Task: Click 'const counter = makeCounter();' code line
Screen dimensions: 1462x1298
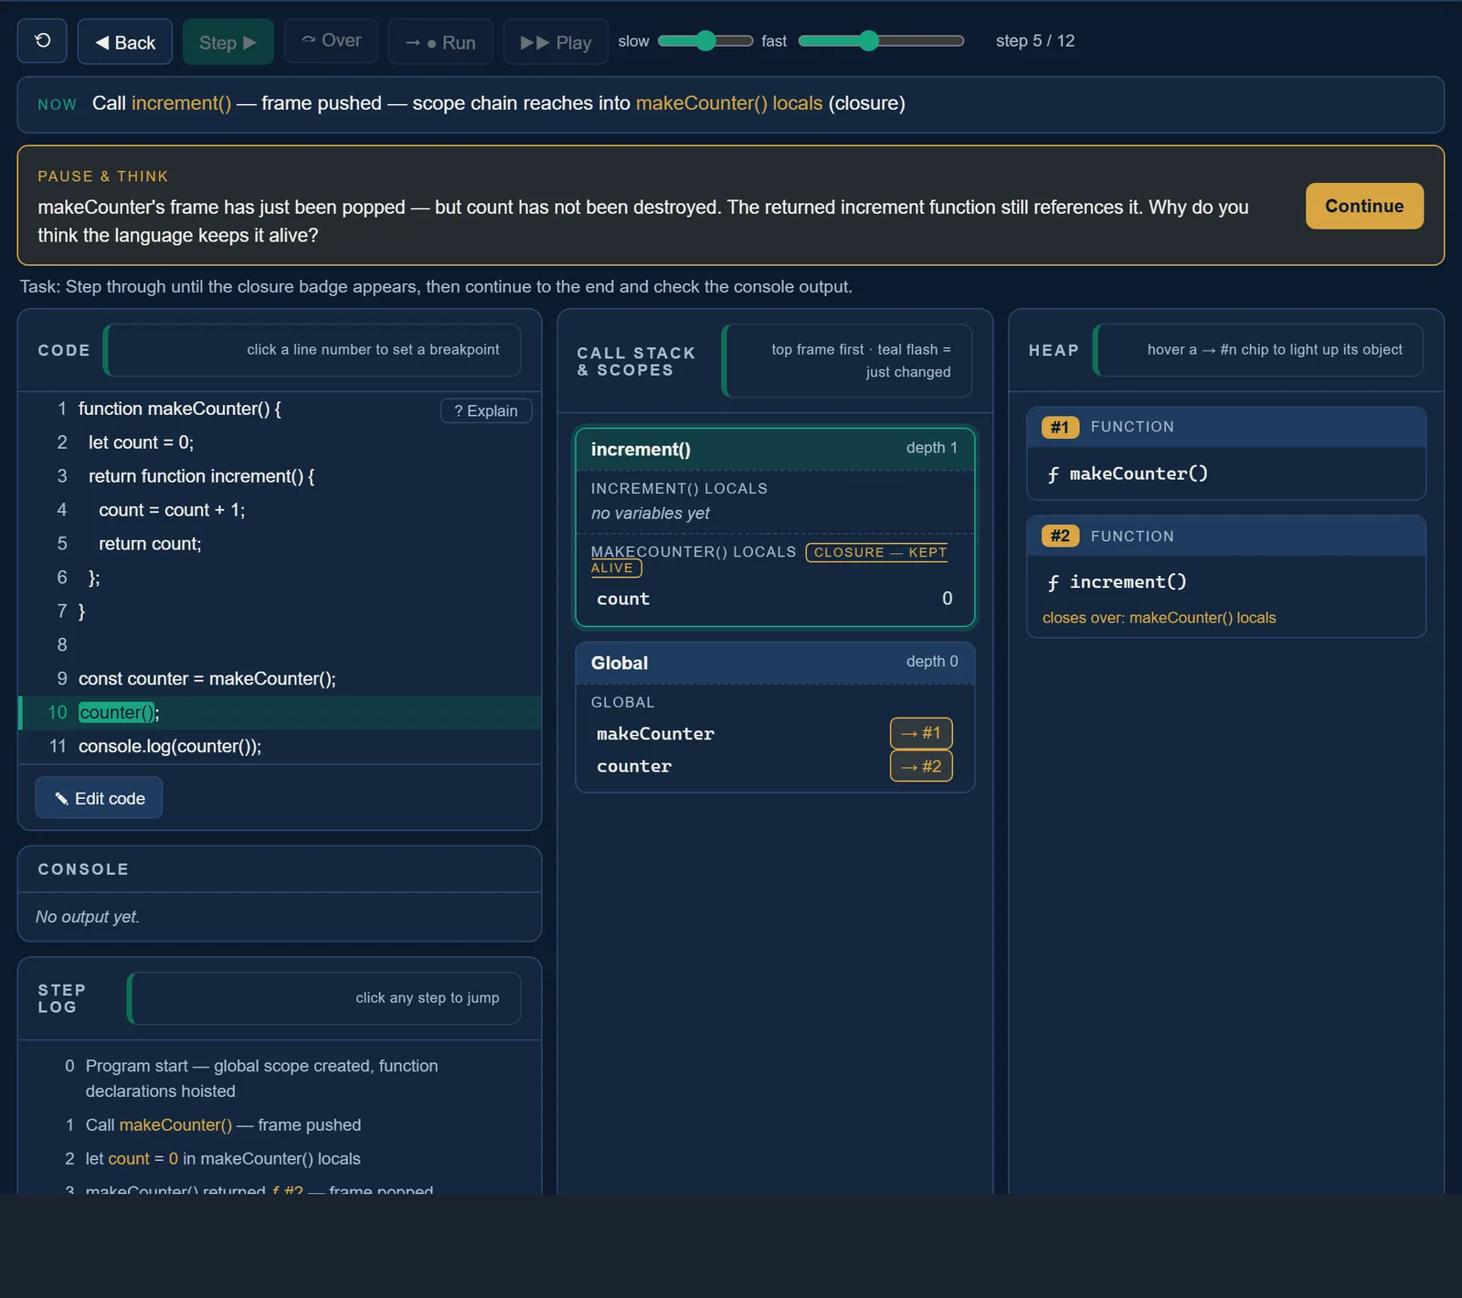Action: click(207, 678)
